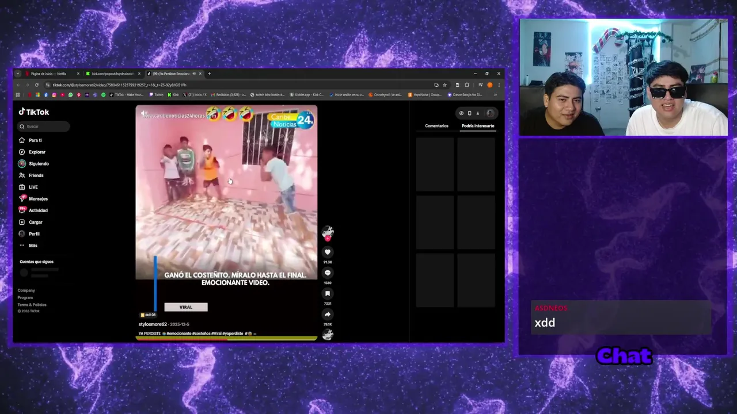The width and height of the screenshot is (737, 414).
Task: Open the Cargar upload page
Action: click(31, 222)
